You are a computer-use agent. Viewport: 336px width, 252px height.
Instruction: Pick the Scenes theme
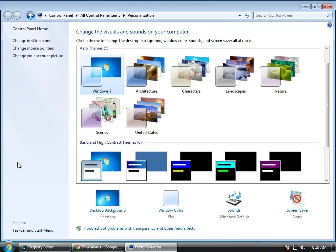click(x=102, y=116)
